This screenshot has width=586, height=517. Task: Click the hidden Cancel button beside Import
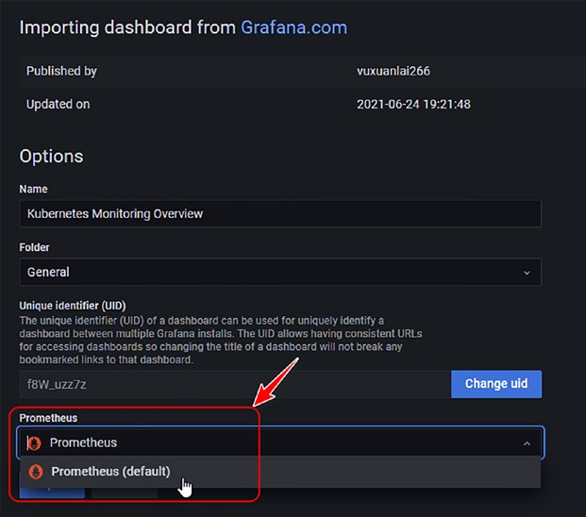125,492
